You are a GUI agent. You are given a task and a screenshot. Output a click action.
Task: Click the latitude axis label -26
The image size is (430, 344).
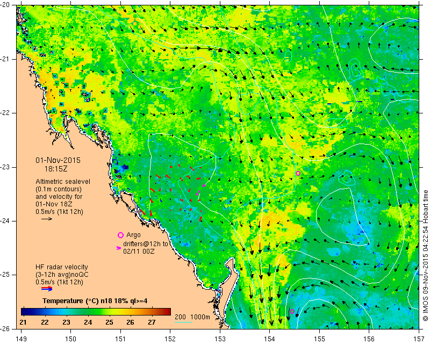coord(5,329)
